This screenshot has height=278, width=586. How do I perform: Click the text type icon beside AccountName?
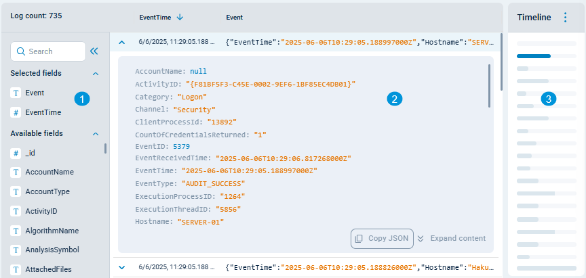tap(16, 172)
